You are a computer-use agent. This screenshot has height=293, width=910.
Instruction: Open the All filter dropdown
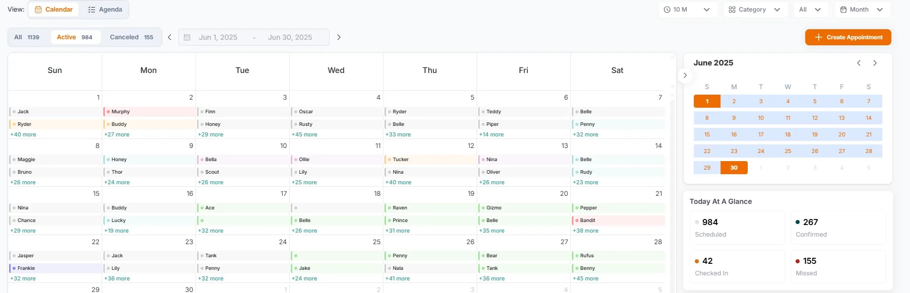point(810,10)
